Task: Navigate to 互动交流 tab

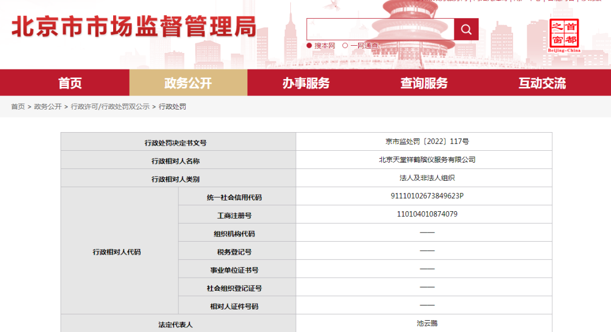Action: [x=542, y=83]
